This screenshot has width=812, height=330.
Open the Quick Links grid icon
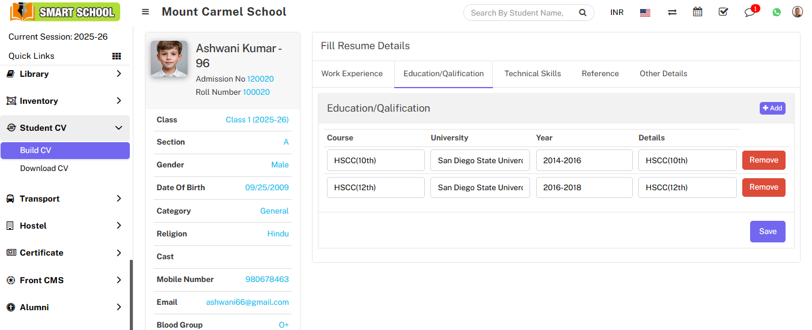117,56
